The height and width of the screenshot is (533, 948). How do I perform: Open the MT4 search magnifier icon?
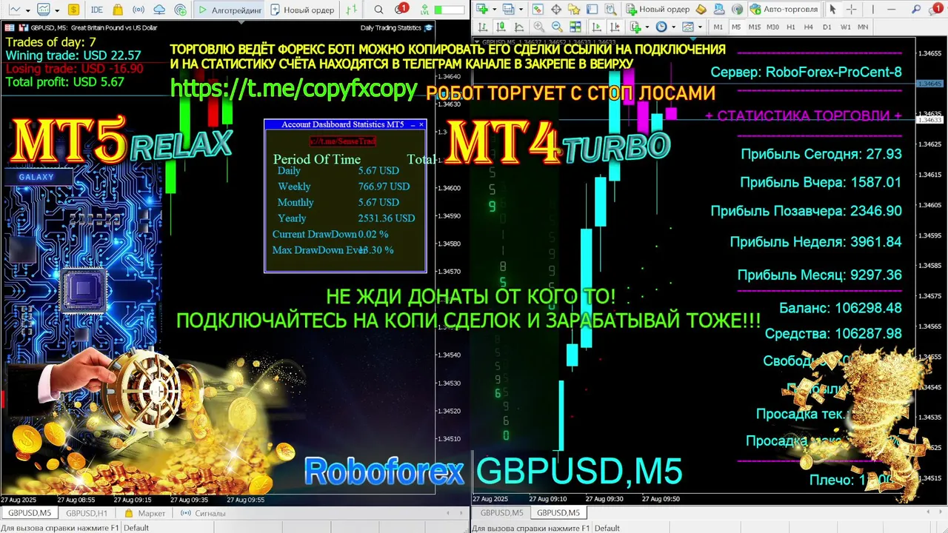[x=915, y=9]
